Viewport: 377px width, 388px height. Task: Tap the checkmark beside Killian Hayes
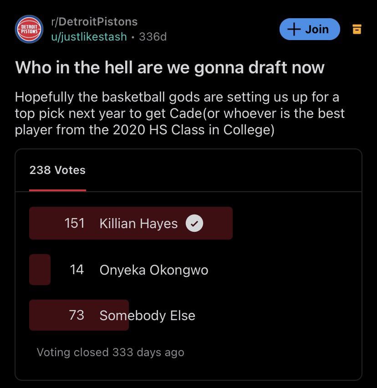[194, 223]
